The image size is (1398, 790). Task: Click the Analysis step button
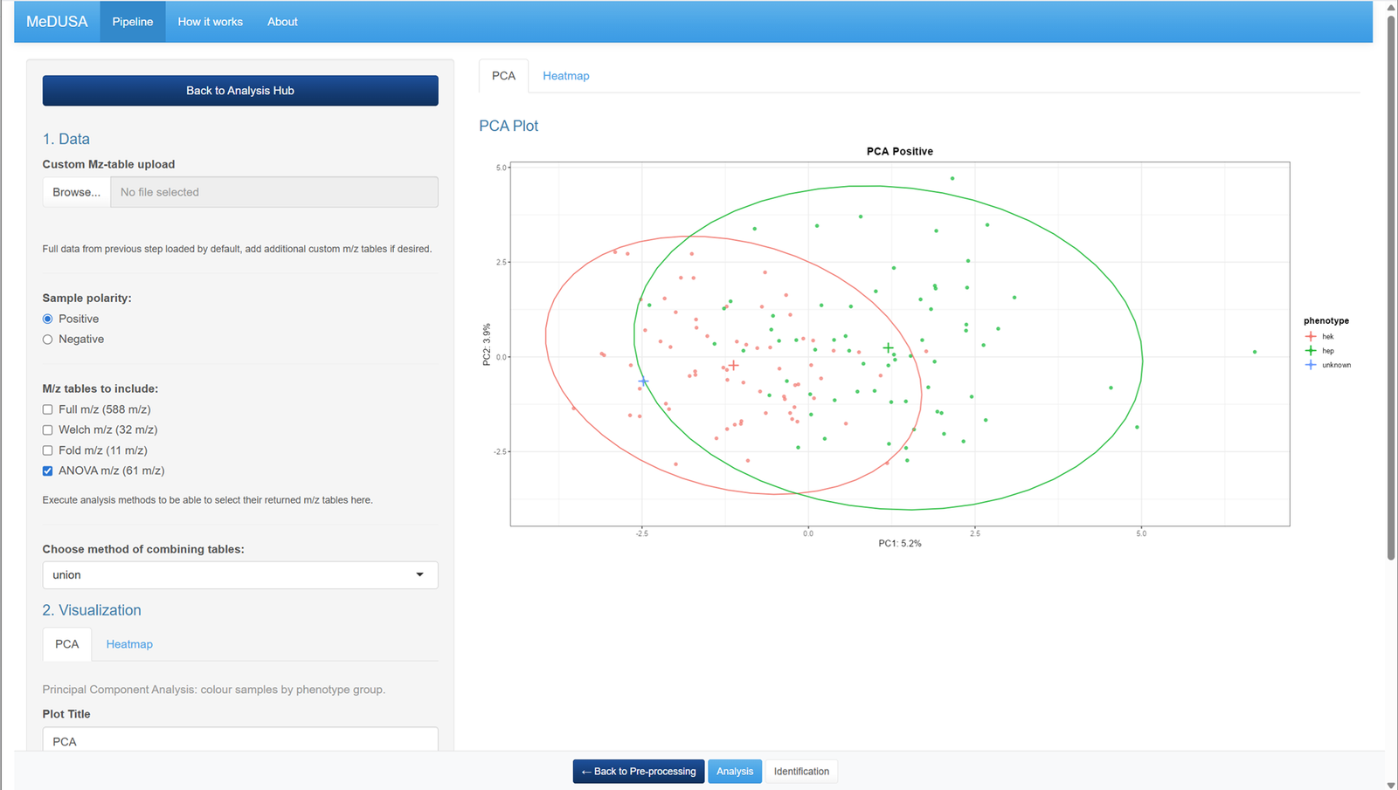point(735,772)
